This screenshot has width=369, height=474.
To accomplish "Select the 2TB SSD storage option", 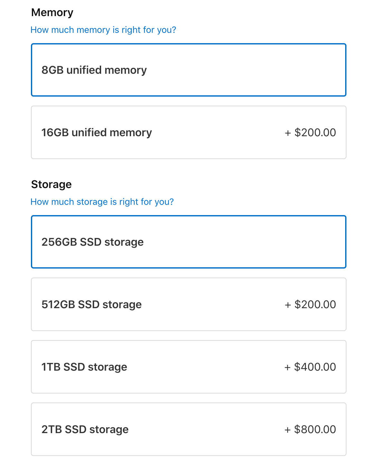I will click(x=189, y=429).
